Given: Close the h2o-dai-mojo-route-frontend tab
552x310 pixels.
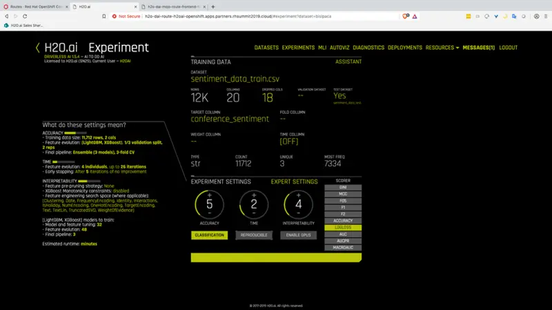Looking at the screenshot, I should tap(204, 7).
